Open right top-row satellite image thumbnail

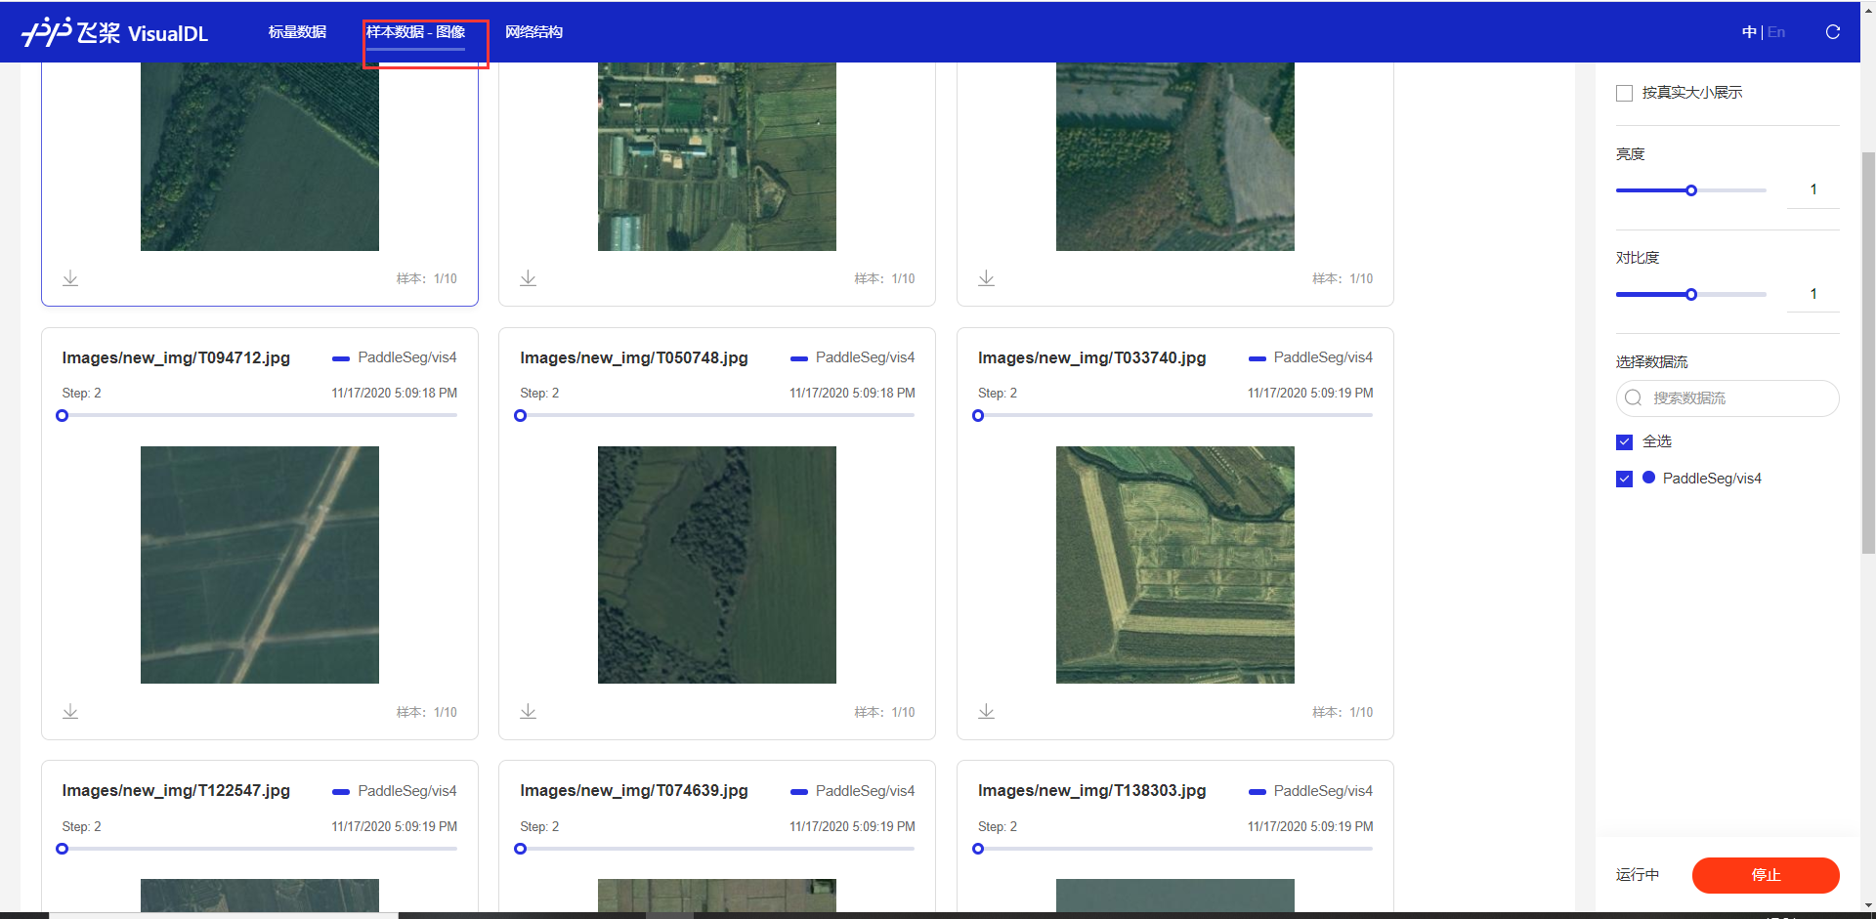tap(1175, 156)
